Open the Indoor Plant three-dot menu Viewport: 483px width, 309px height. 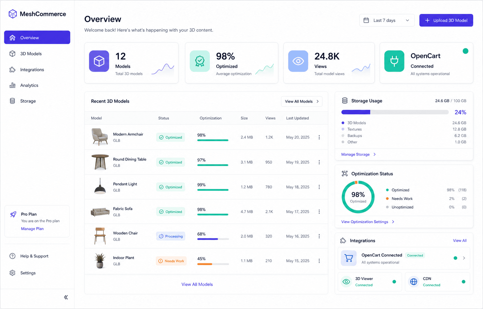click(319, 261)
